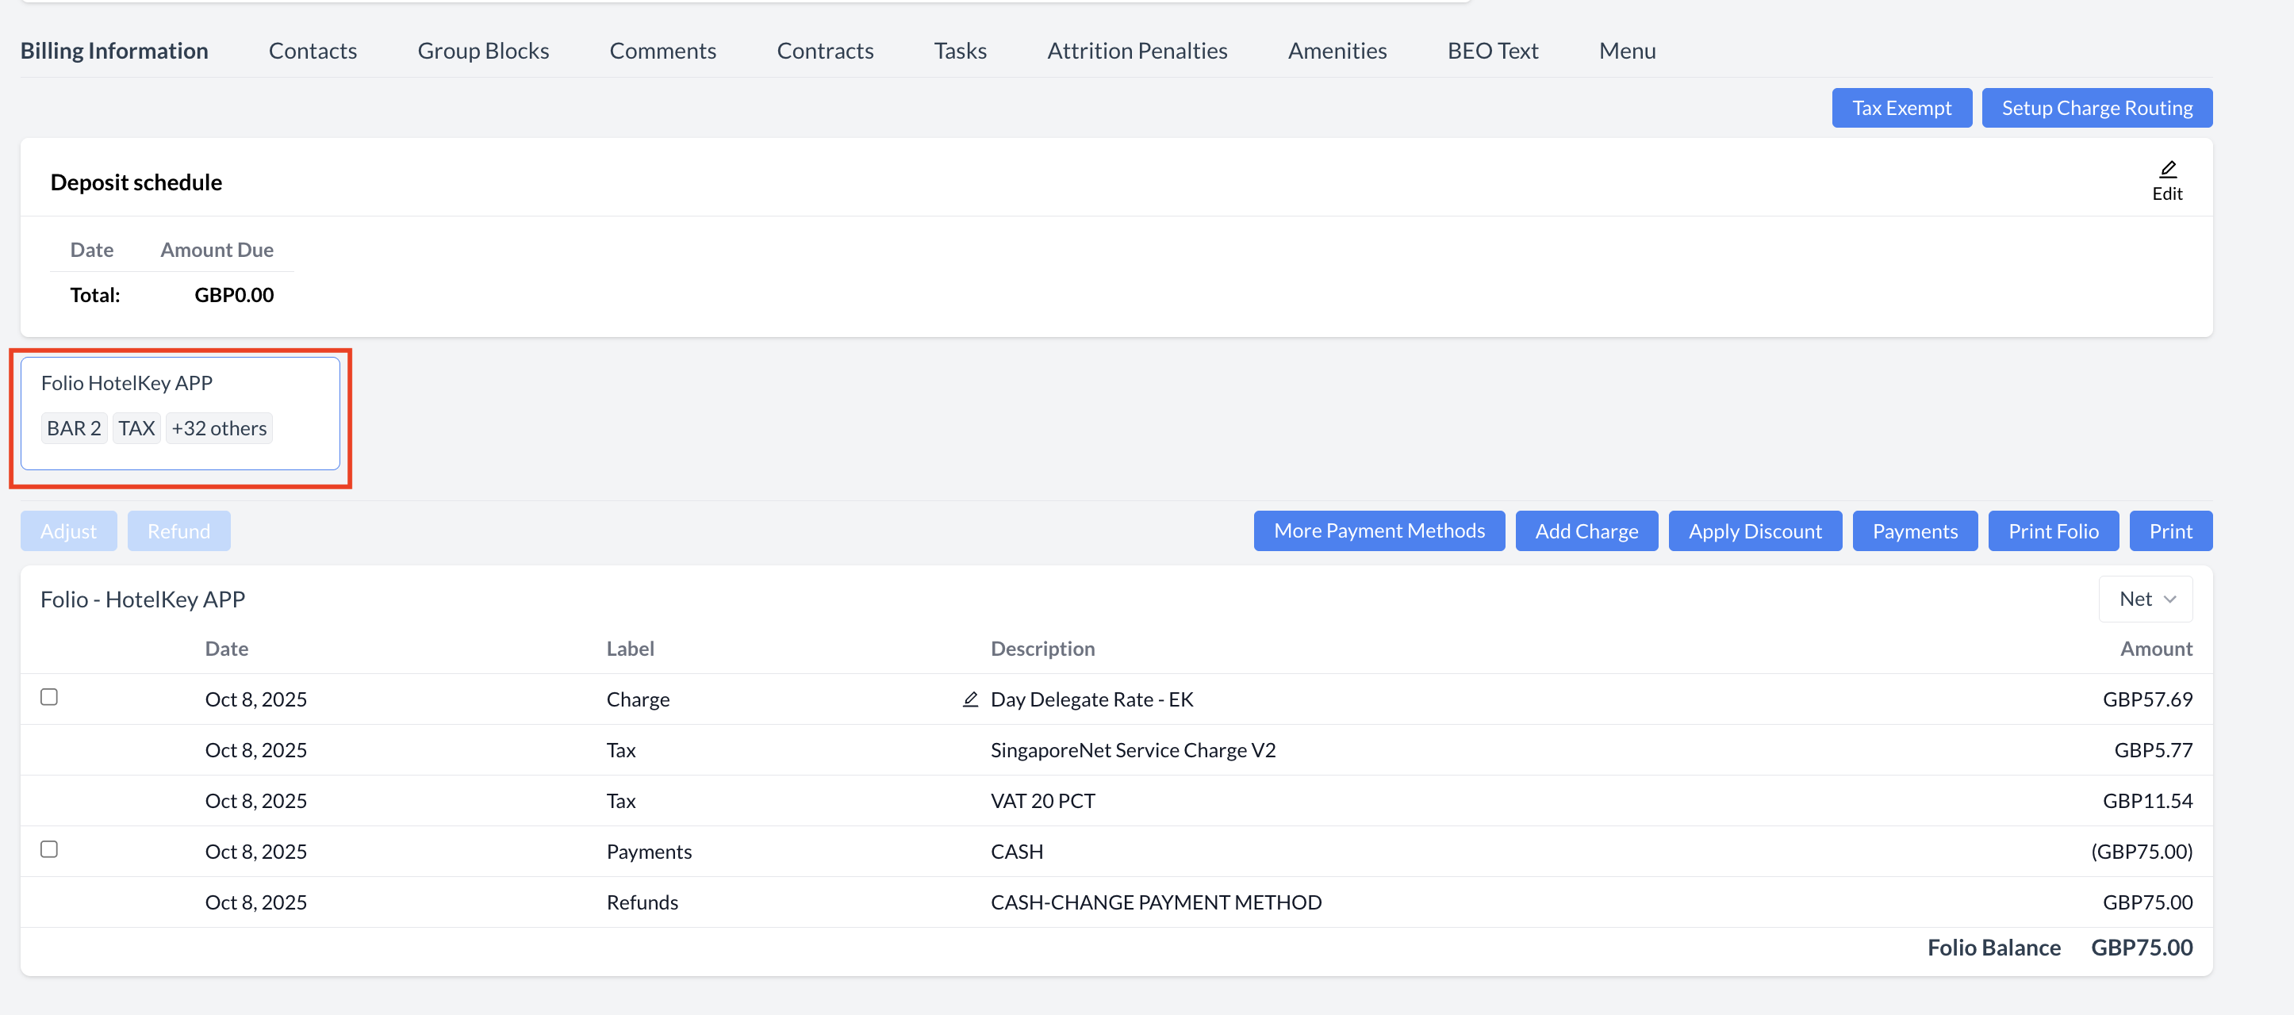Viewport: 2294px width, 1015px height.
Task: Select the CASH payment row checkbox
Action: [49, 849]
